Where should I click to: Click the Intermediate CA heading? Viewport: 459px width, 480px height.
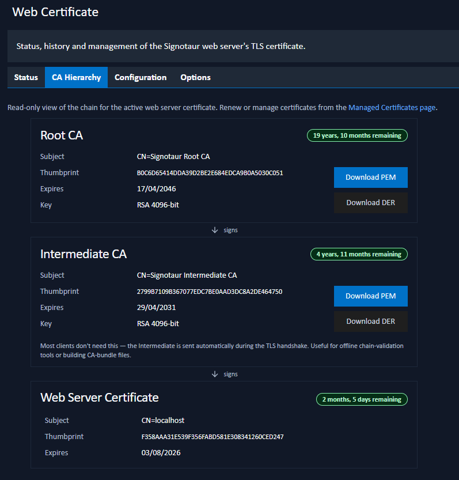click(84, 254)
